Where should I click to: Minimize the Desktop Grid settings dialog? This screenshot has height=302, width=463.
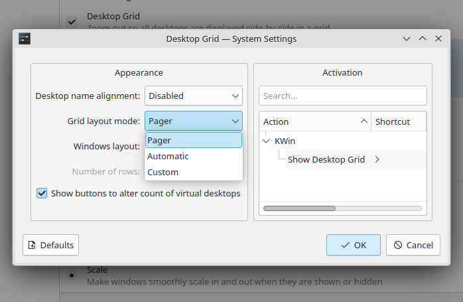point(406,39)
